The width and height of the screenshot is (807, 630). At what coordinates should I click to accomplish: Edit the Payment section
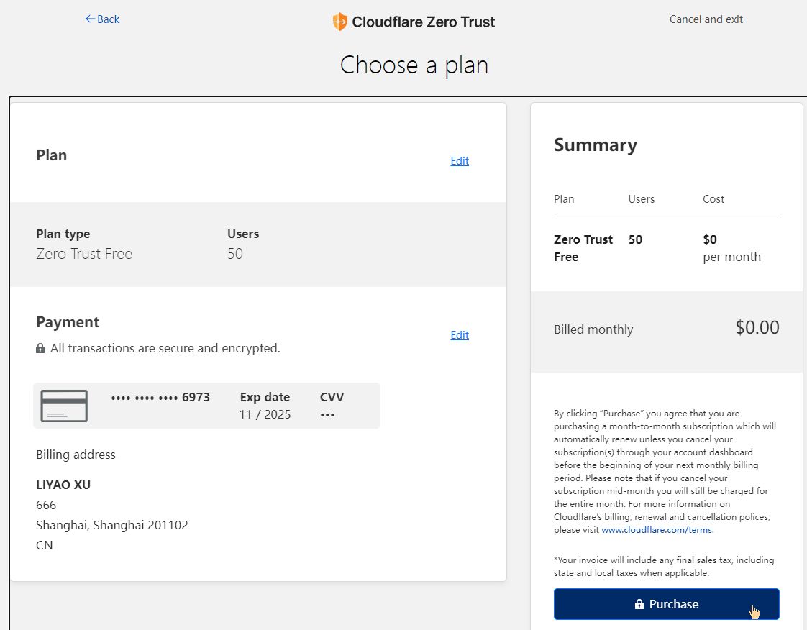pos(460,335)
